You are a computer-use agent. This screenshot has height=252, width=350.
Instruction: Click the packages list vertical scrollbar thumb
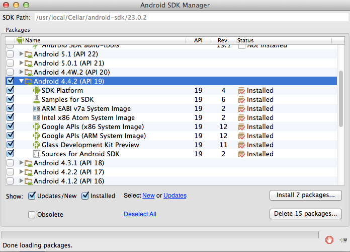coord(340,99)
